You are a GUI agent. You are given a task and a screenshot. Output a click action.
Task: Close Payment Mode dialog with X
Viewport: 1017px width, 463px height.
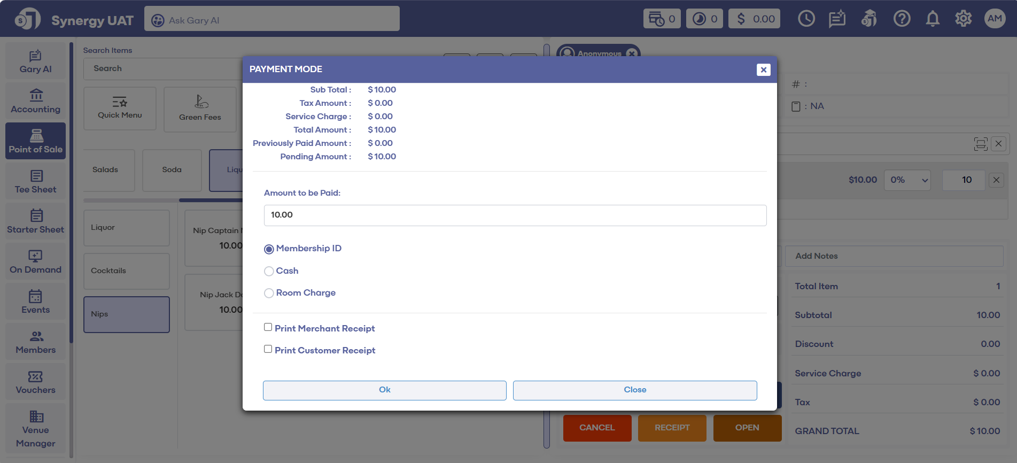763,70
